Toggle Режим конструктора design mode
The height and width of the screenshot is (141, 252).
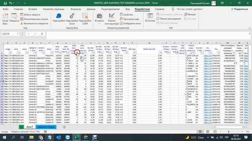(x=112, y=19)
